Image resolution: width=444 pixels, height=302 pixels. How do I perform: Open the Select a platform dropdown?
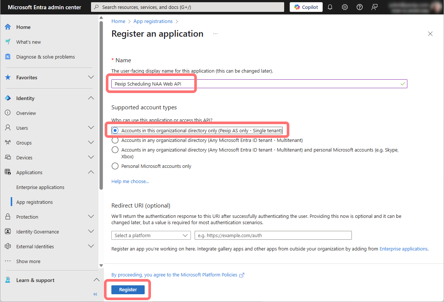(x=151, y=235)
